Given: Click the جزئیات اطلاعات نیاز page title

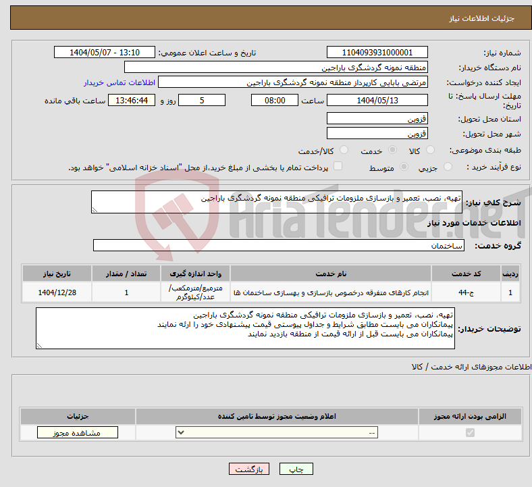Looking at the screenshot, I should click(482, 18).
